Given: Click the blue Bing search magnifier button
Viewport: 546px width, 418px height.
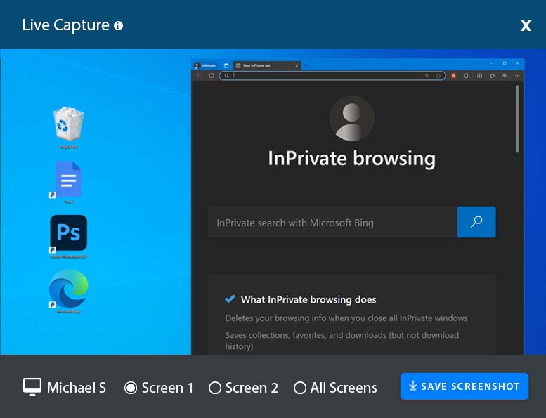Looking at the screenshot, I should pos(476,222).
